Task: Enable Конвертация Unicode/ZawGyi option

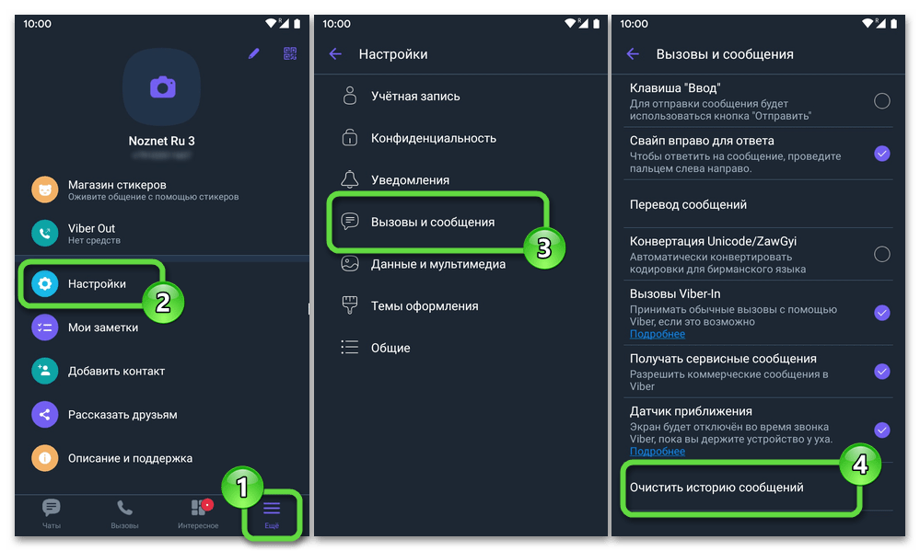Action: [881, 255]
